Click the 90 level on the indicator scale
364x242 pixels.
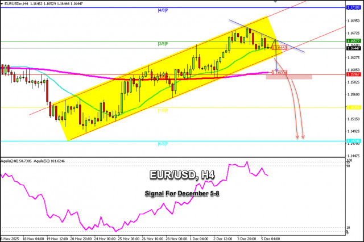(x=348, y=166)
